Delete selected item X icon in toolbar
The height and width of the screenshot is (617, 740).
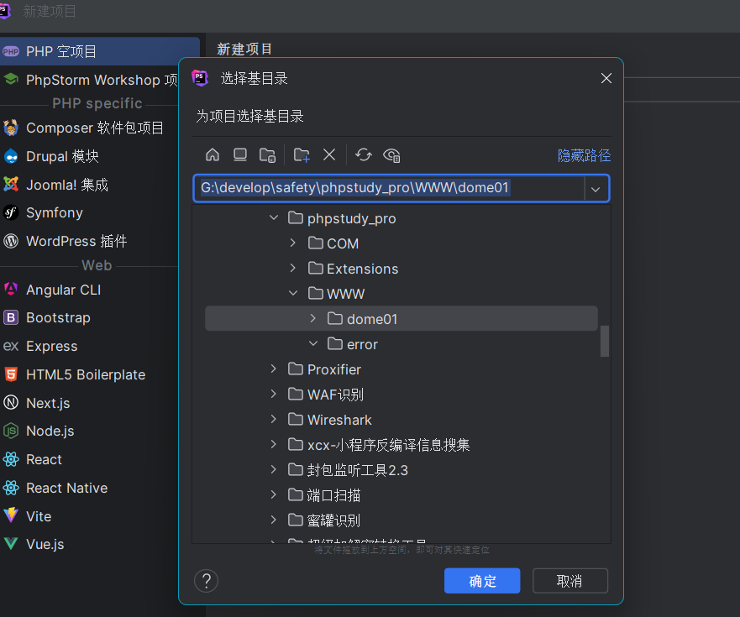click(329, 154)
